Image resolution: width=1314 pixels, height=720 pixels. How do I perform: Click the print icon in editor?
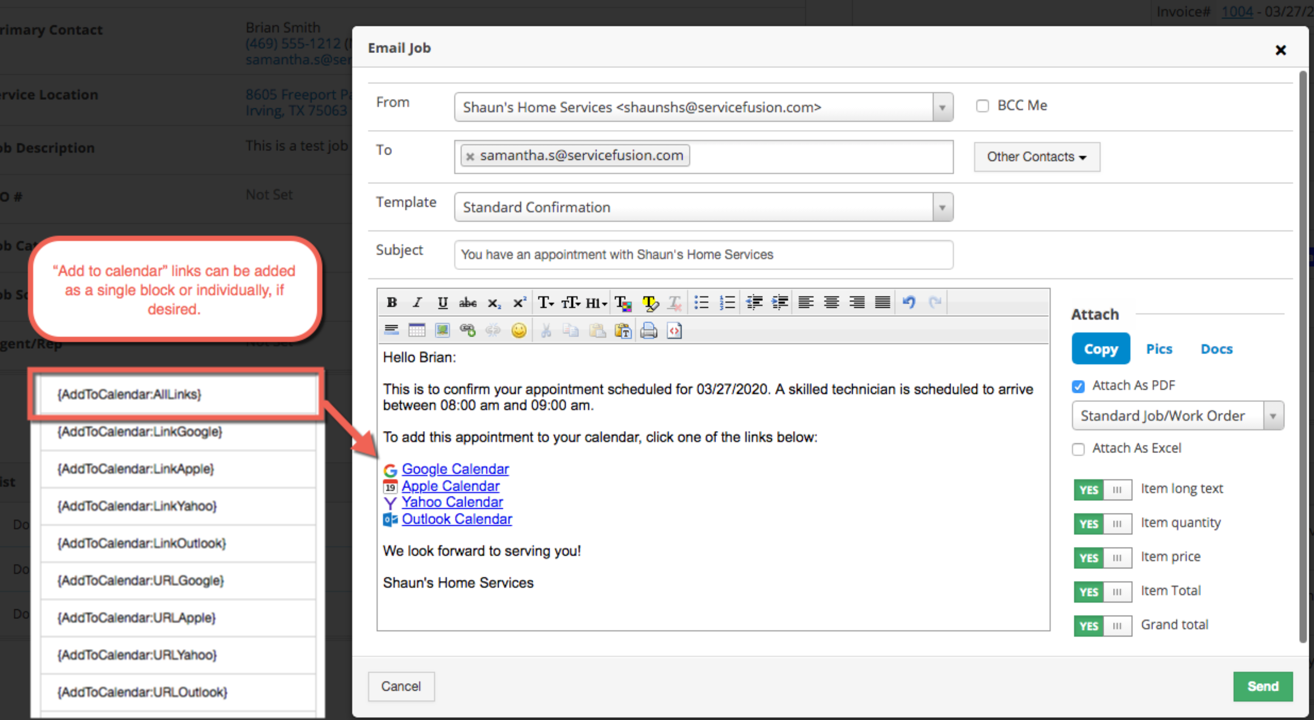coord(648,330)
